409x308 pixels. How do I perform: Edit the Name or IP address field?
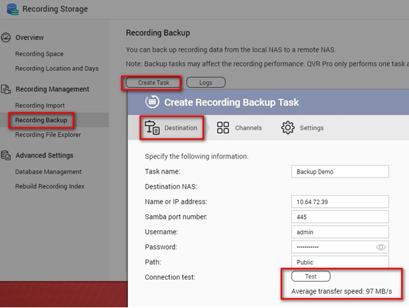340,202
